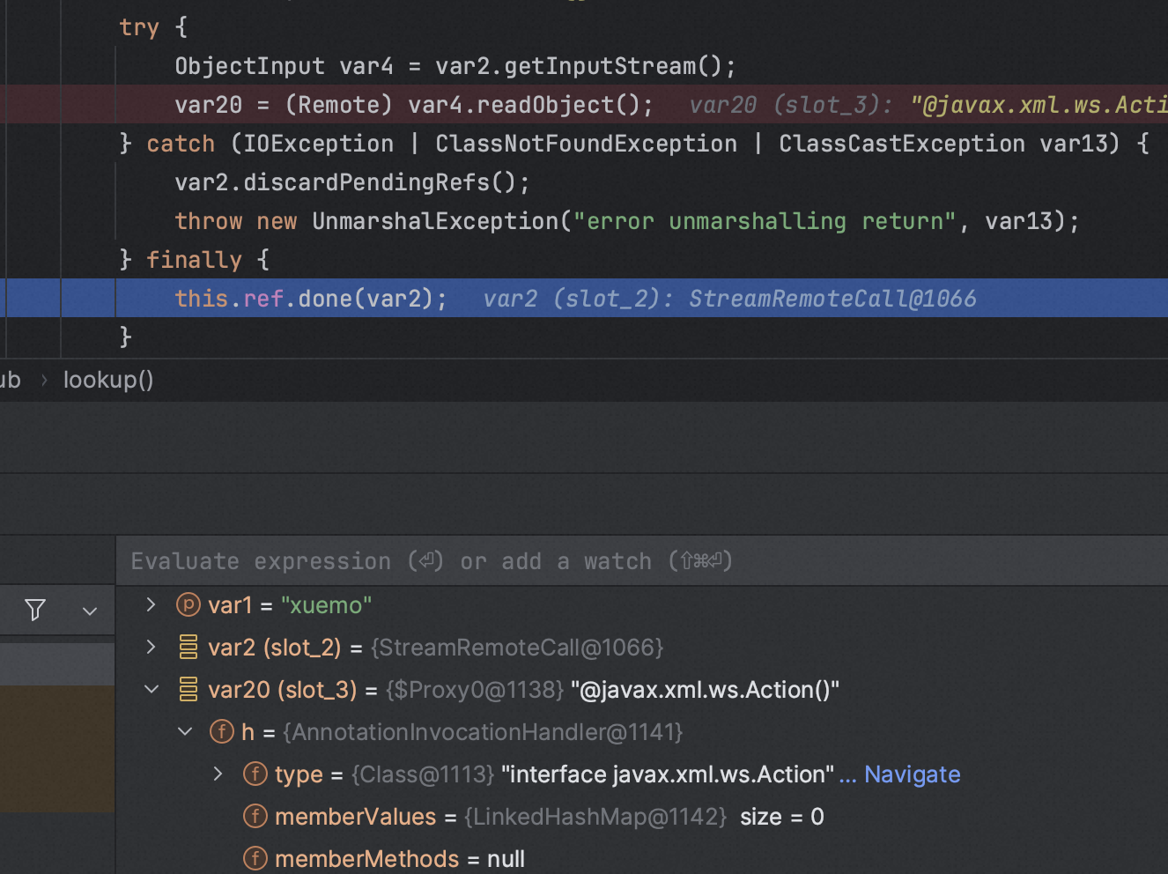Click the var4.readObject() code line
1168x874 pixels.
(x=414, y=105)
